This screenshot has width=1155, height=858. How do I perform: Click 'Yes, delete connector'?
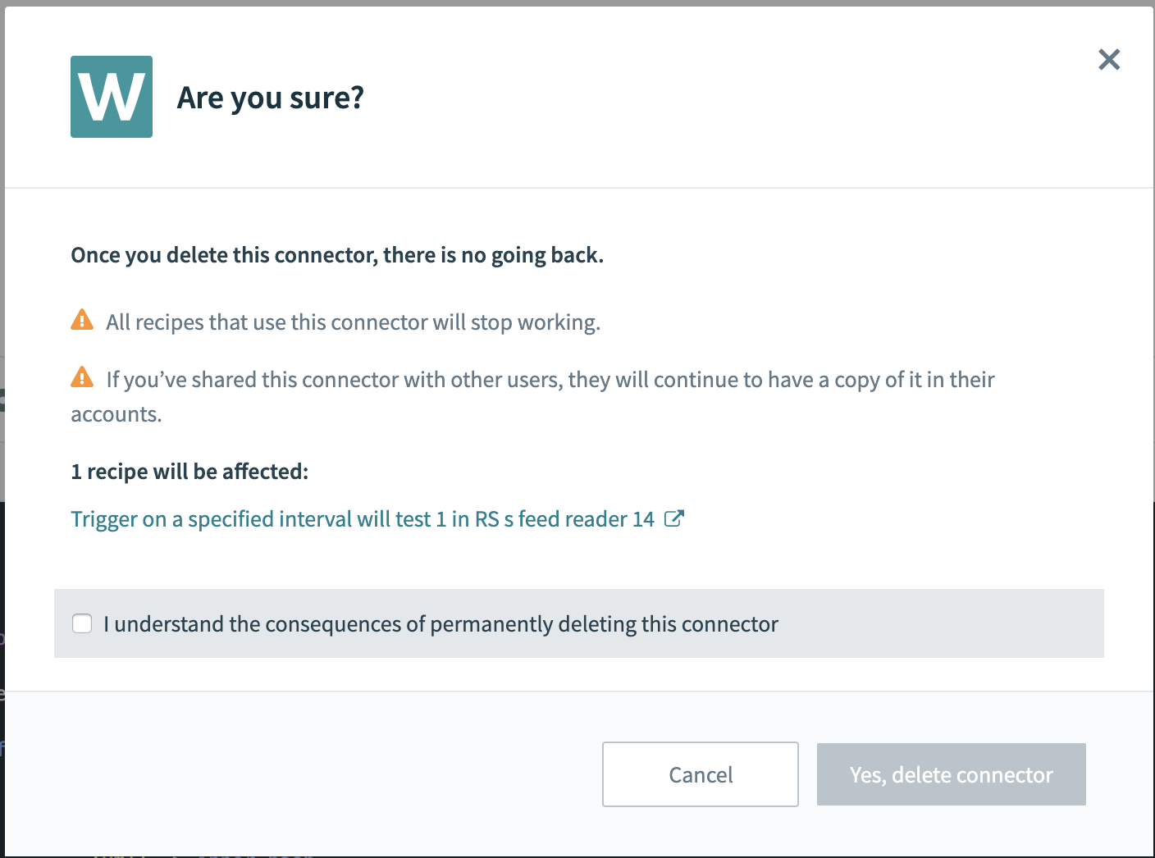(x=951, y=774)
